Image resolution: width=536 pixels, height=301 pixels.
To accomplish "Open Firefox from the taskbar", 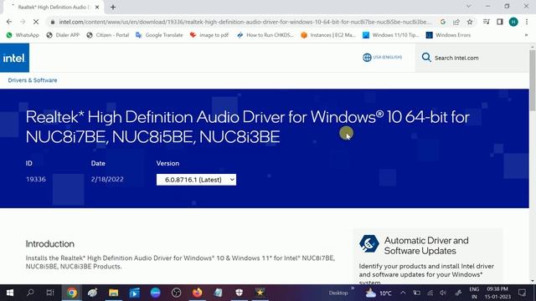I will click(198, 293).
